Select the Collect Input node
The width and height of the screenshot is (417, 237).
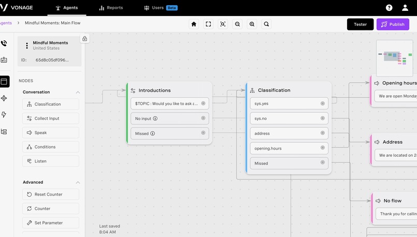[51, 119]
